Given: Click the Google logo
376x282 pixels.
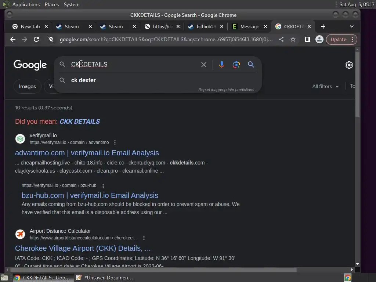Looking at the screenshot, I should click(x=30, y=65).
